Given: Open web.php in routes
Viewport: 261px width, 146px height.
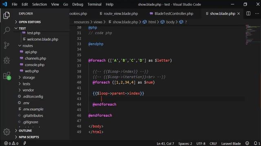Looking at the screenshot, I should pyautogui.click(x=32, y=71).
